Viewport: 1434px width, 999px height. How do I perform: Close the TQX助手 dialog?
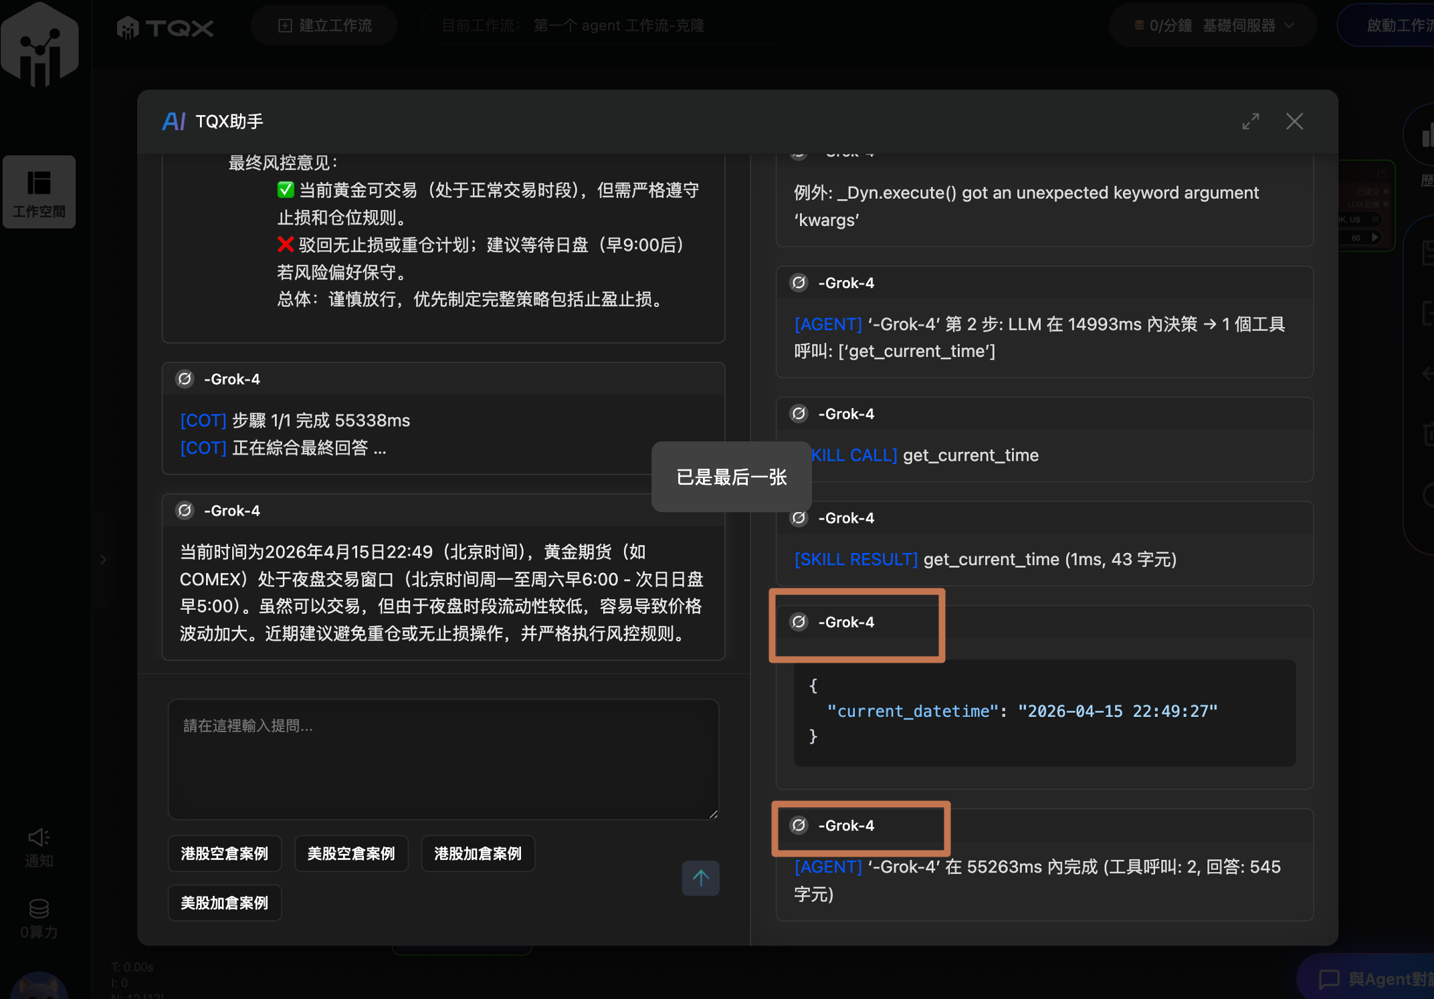pyautogui.click(x=1294, y=122)
